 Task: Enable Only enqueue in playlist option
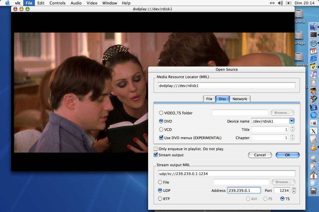coord(156,149)
